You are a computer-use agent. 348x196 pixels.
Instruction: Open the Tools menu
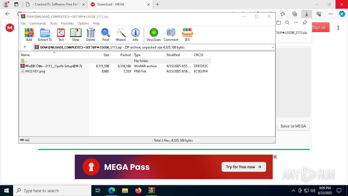point(54,23)
